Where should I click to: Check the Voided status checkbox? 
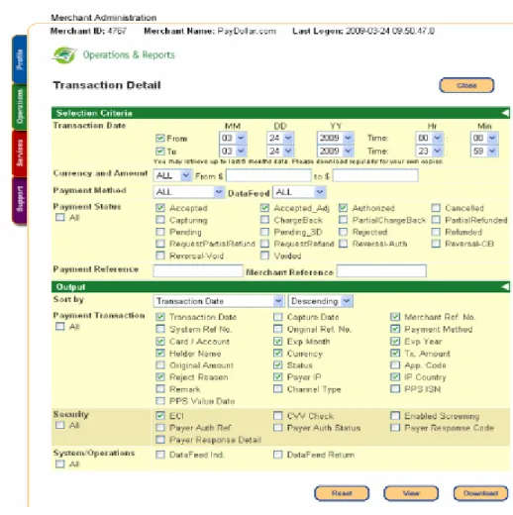pos(264,256)
